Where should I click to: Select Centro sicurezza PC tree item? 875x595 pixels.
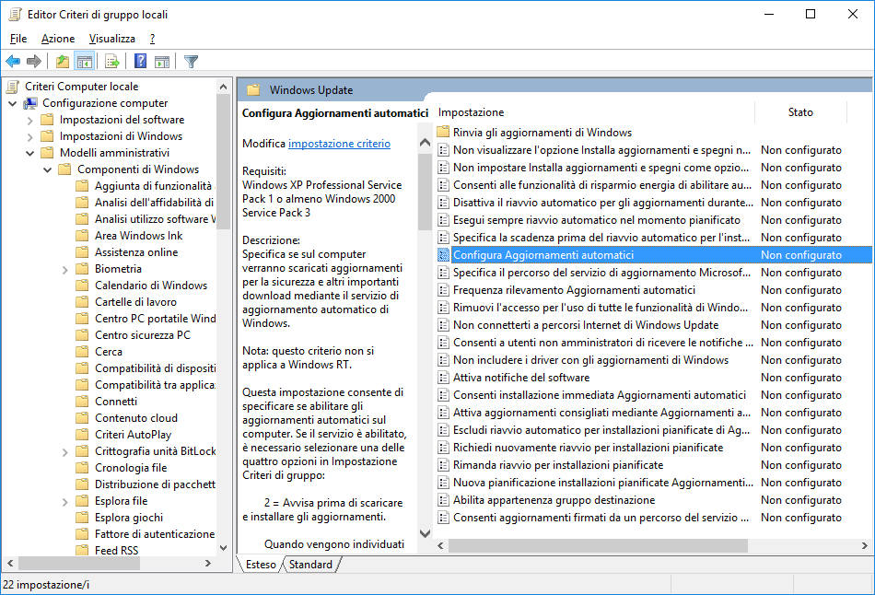(142, 335)
